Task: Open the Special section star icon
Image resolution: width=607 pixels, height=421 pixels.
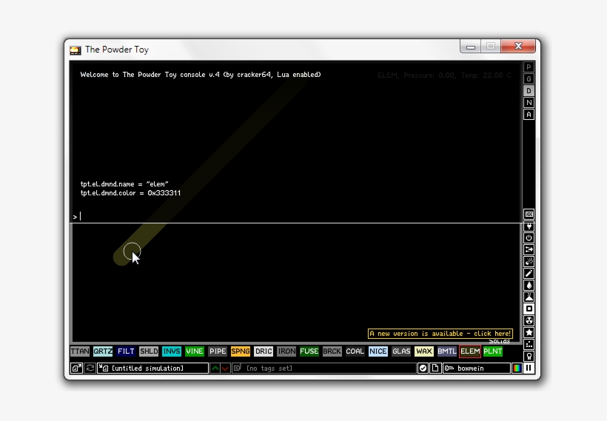Action: 529,332
